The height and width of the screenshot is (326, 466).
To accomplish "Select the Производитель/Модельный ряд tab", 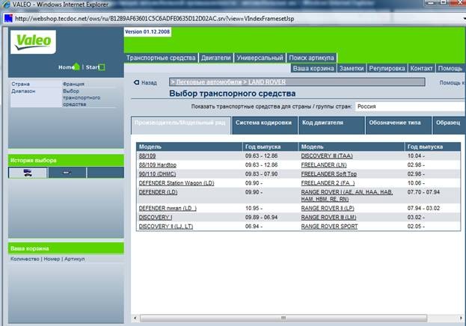I will 181,125.
